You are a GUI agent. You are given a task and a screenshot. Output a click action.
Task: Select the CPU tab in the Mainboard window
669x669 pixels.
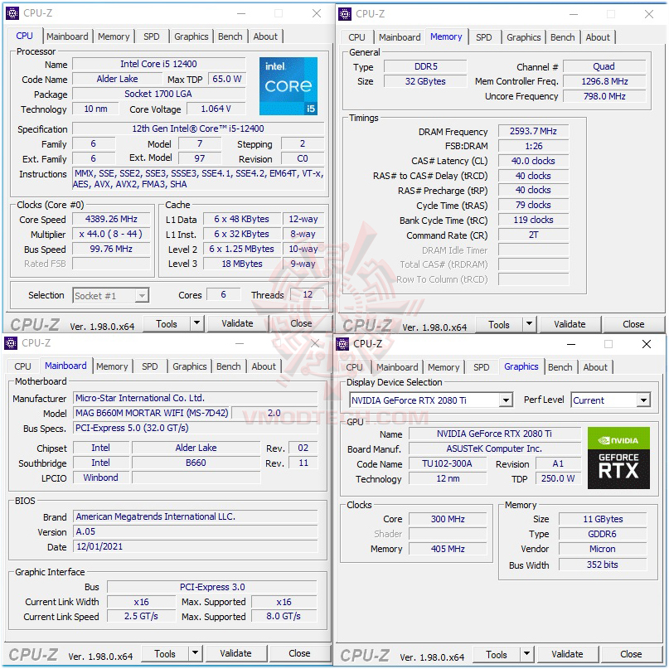click(22, 366)
